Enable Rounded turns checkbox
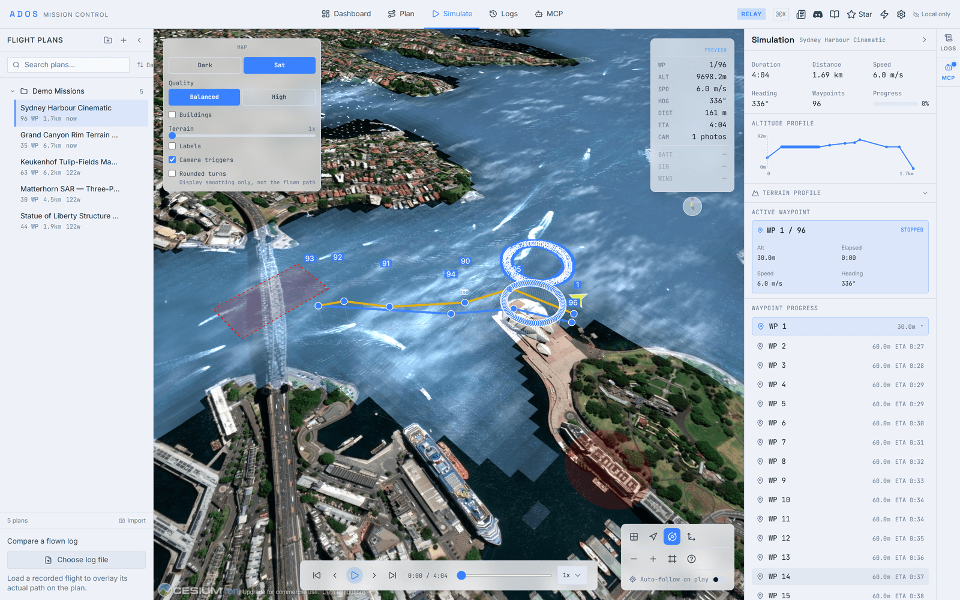The image size is (960, 600). pos(172,173)
